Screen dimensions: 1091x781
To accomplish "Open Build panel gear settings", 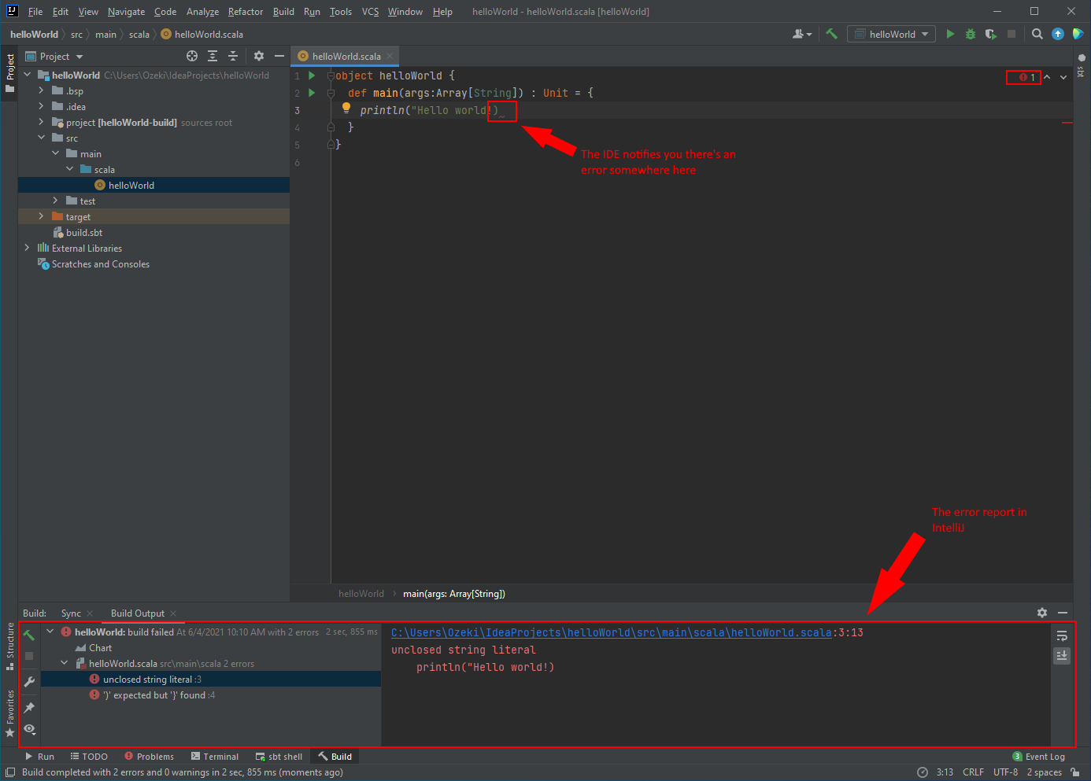I will (x=1042, y=613).
